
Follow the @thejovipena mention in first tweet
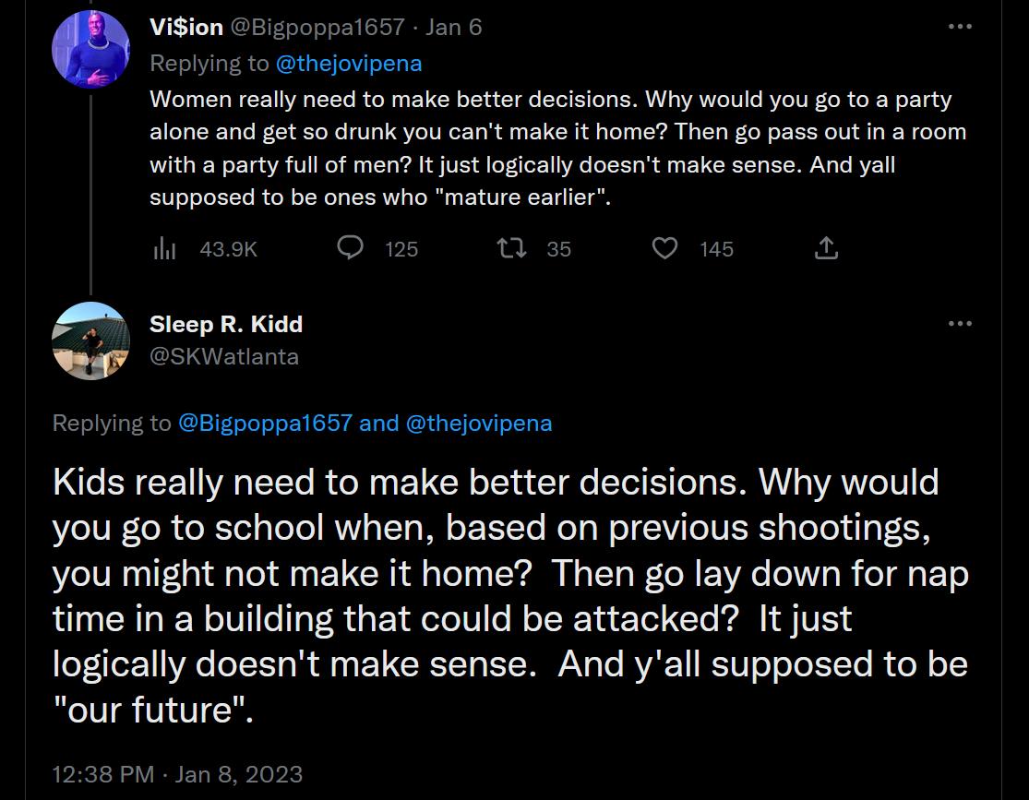coord(349,63)
